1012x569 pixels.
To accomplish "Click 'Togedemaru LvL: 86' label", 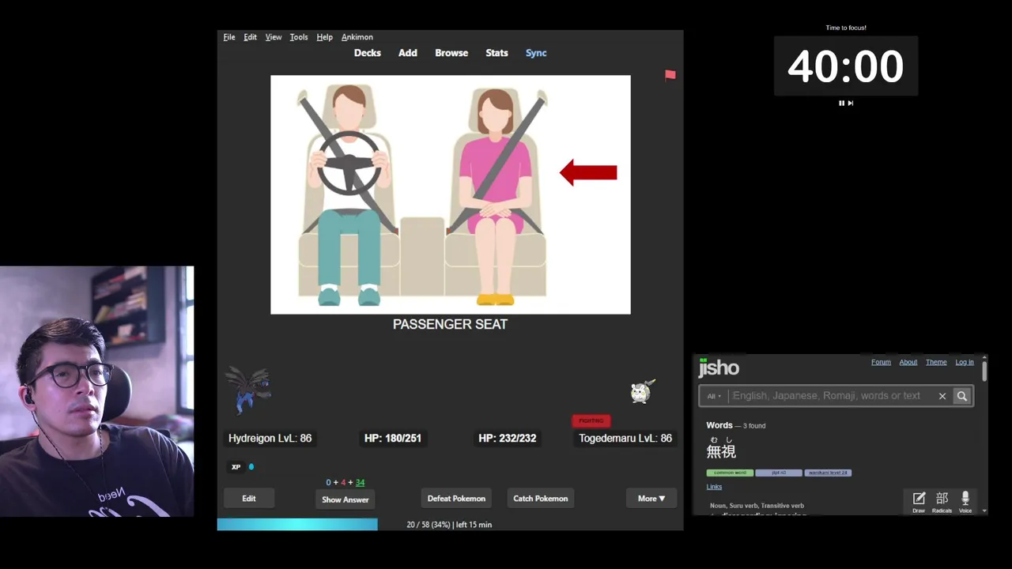I will [x=625, y=438].
